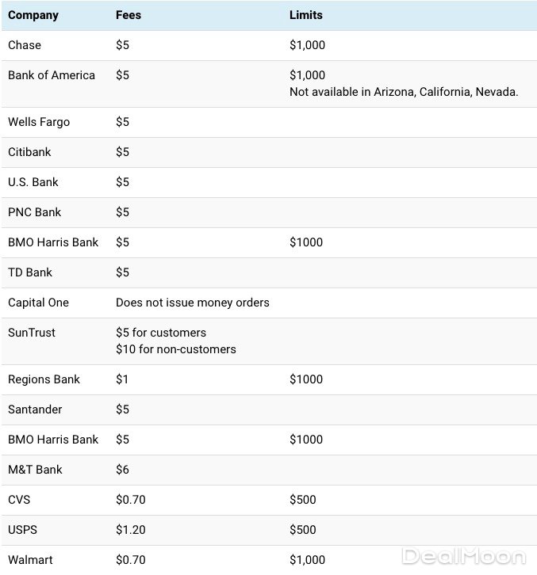Click the "$10 for non-customers" fee text

[176, 349]
